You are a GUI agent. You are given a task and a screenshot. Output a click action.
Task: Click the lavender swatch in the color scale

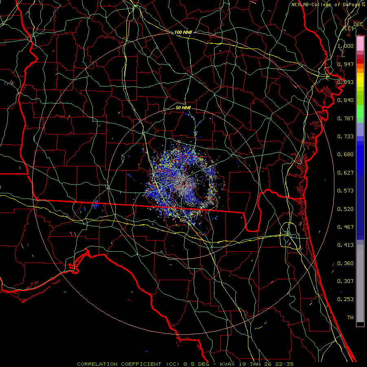point(360,129)
